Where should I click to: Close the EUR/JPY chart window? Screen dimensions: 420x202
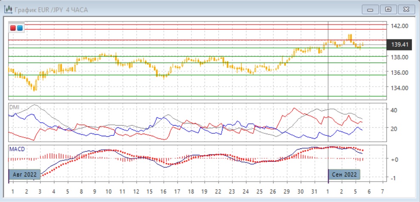(406, 9)
